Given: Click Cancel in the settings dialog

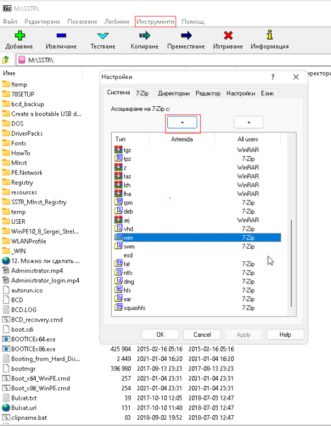Looking at the screenshot, I should 202,335.
